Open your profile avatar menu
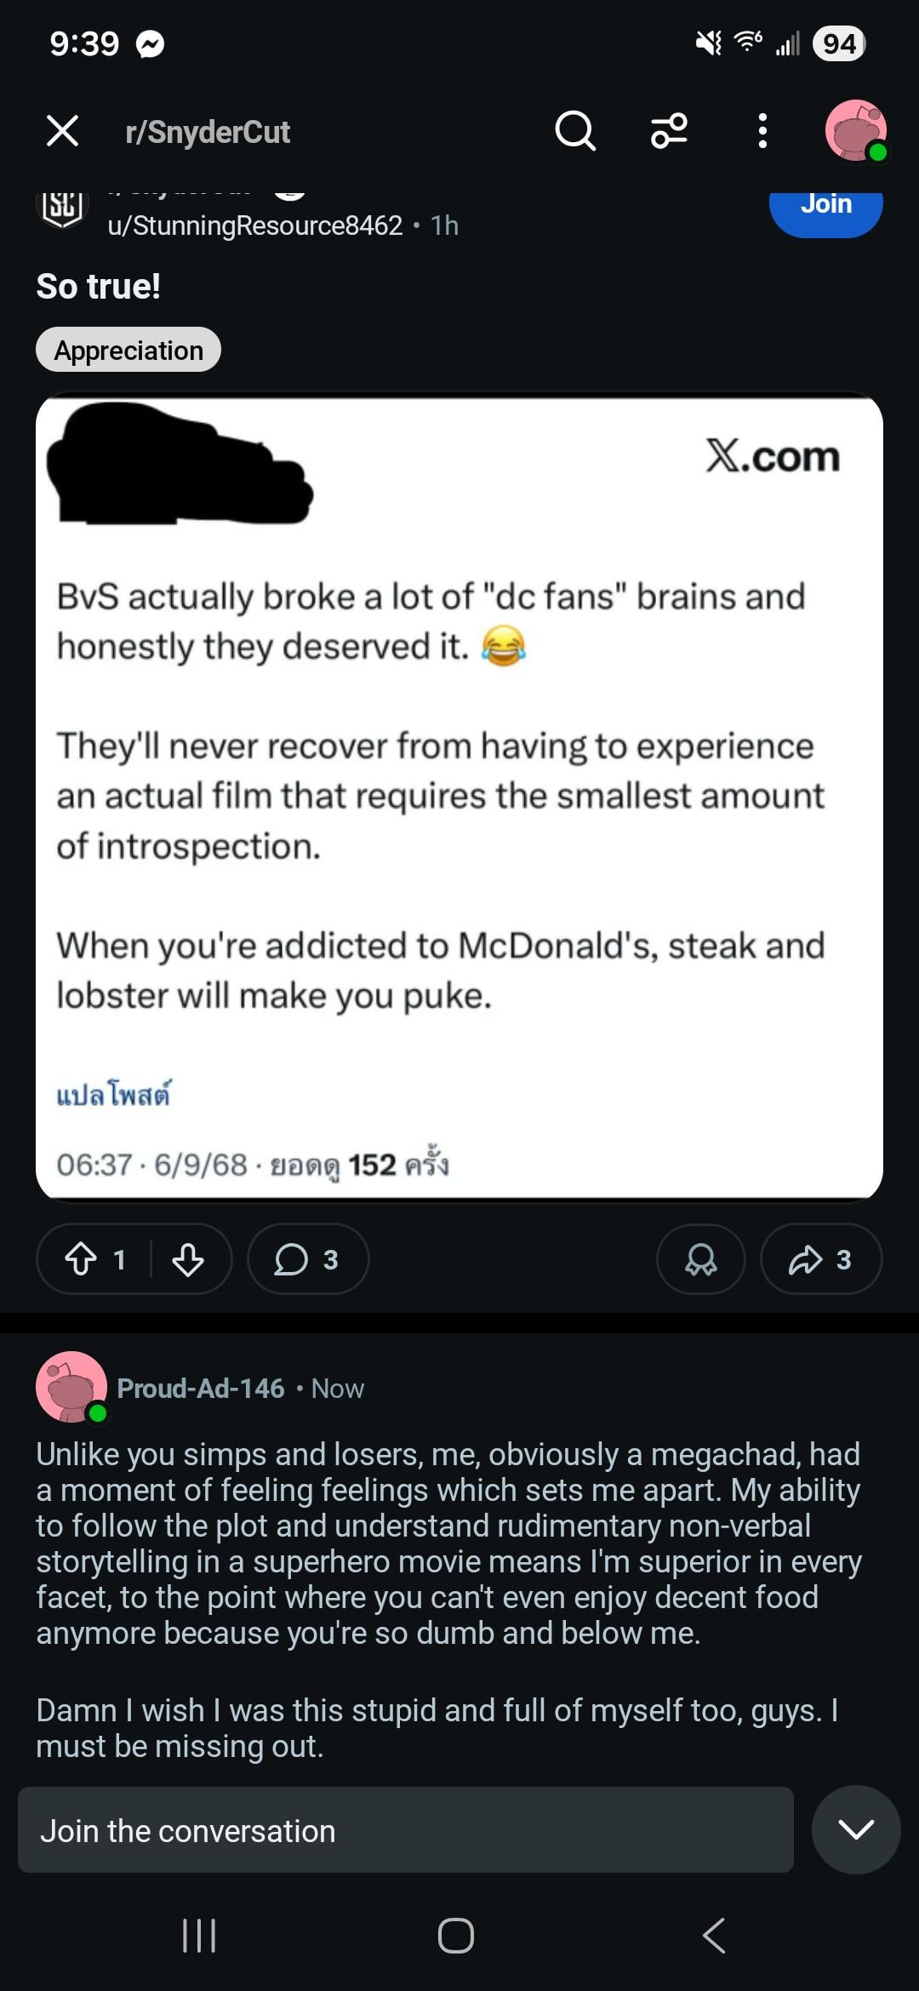Viewport: 919px width, 1991px height. [x=856, y=132]
